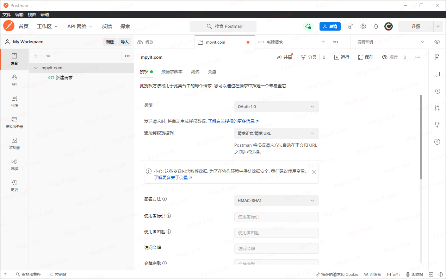Open the documentation icon in right sidebar
The image size is (446, 279).
click(437, 57)
